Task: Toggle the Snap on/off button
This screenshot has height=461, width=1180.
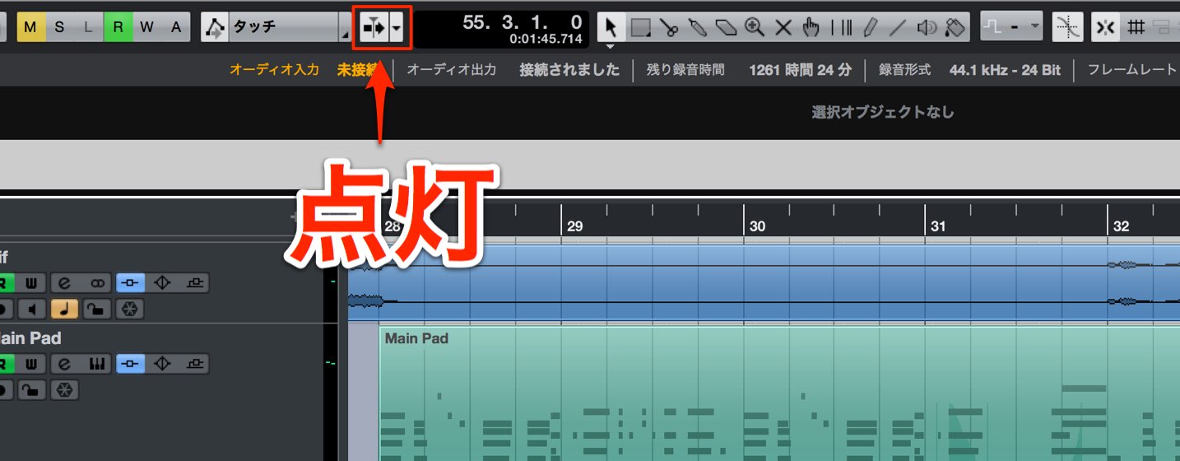Action: tap(1106, 27)
